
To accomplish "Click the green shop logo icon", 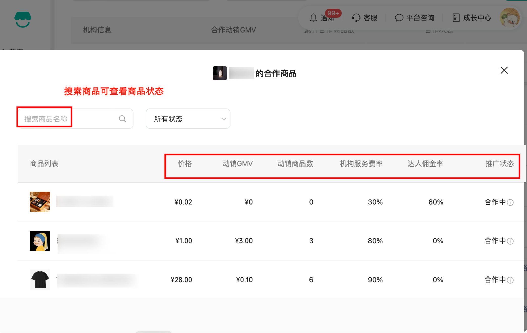I will (x=23, y=19).
